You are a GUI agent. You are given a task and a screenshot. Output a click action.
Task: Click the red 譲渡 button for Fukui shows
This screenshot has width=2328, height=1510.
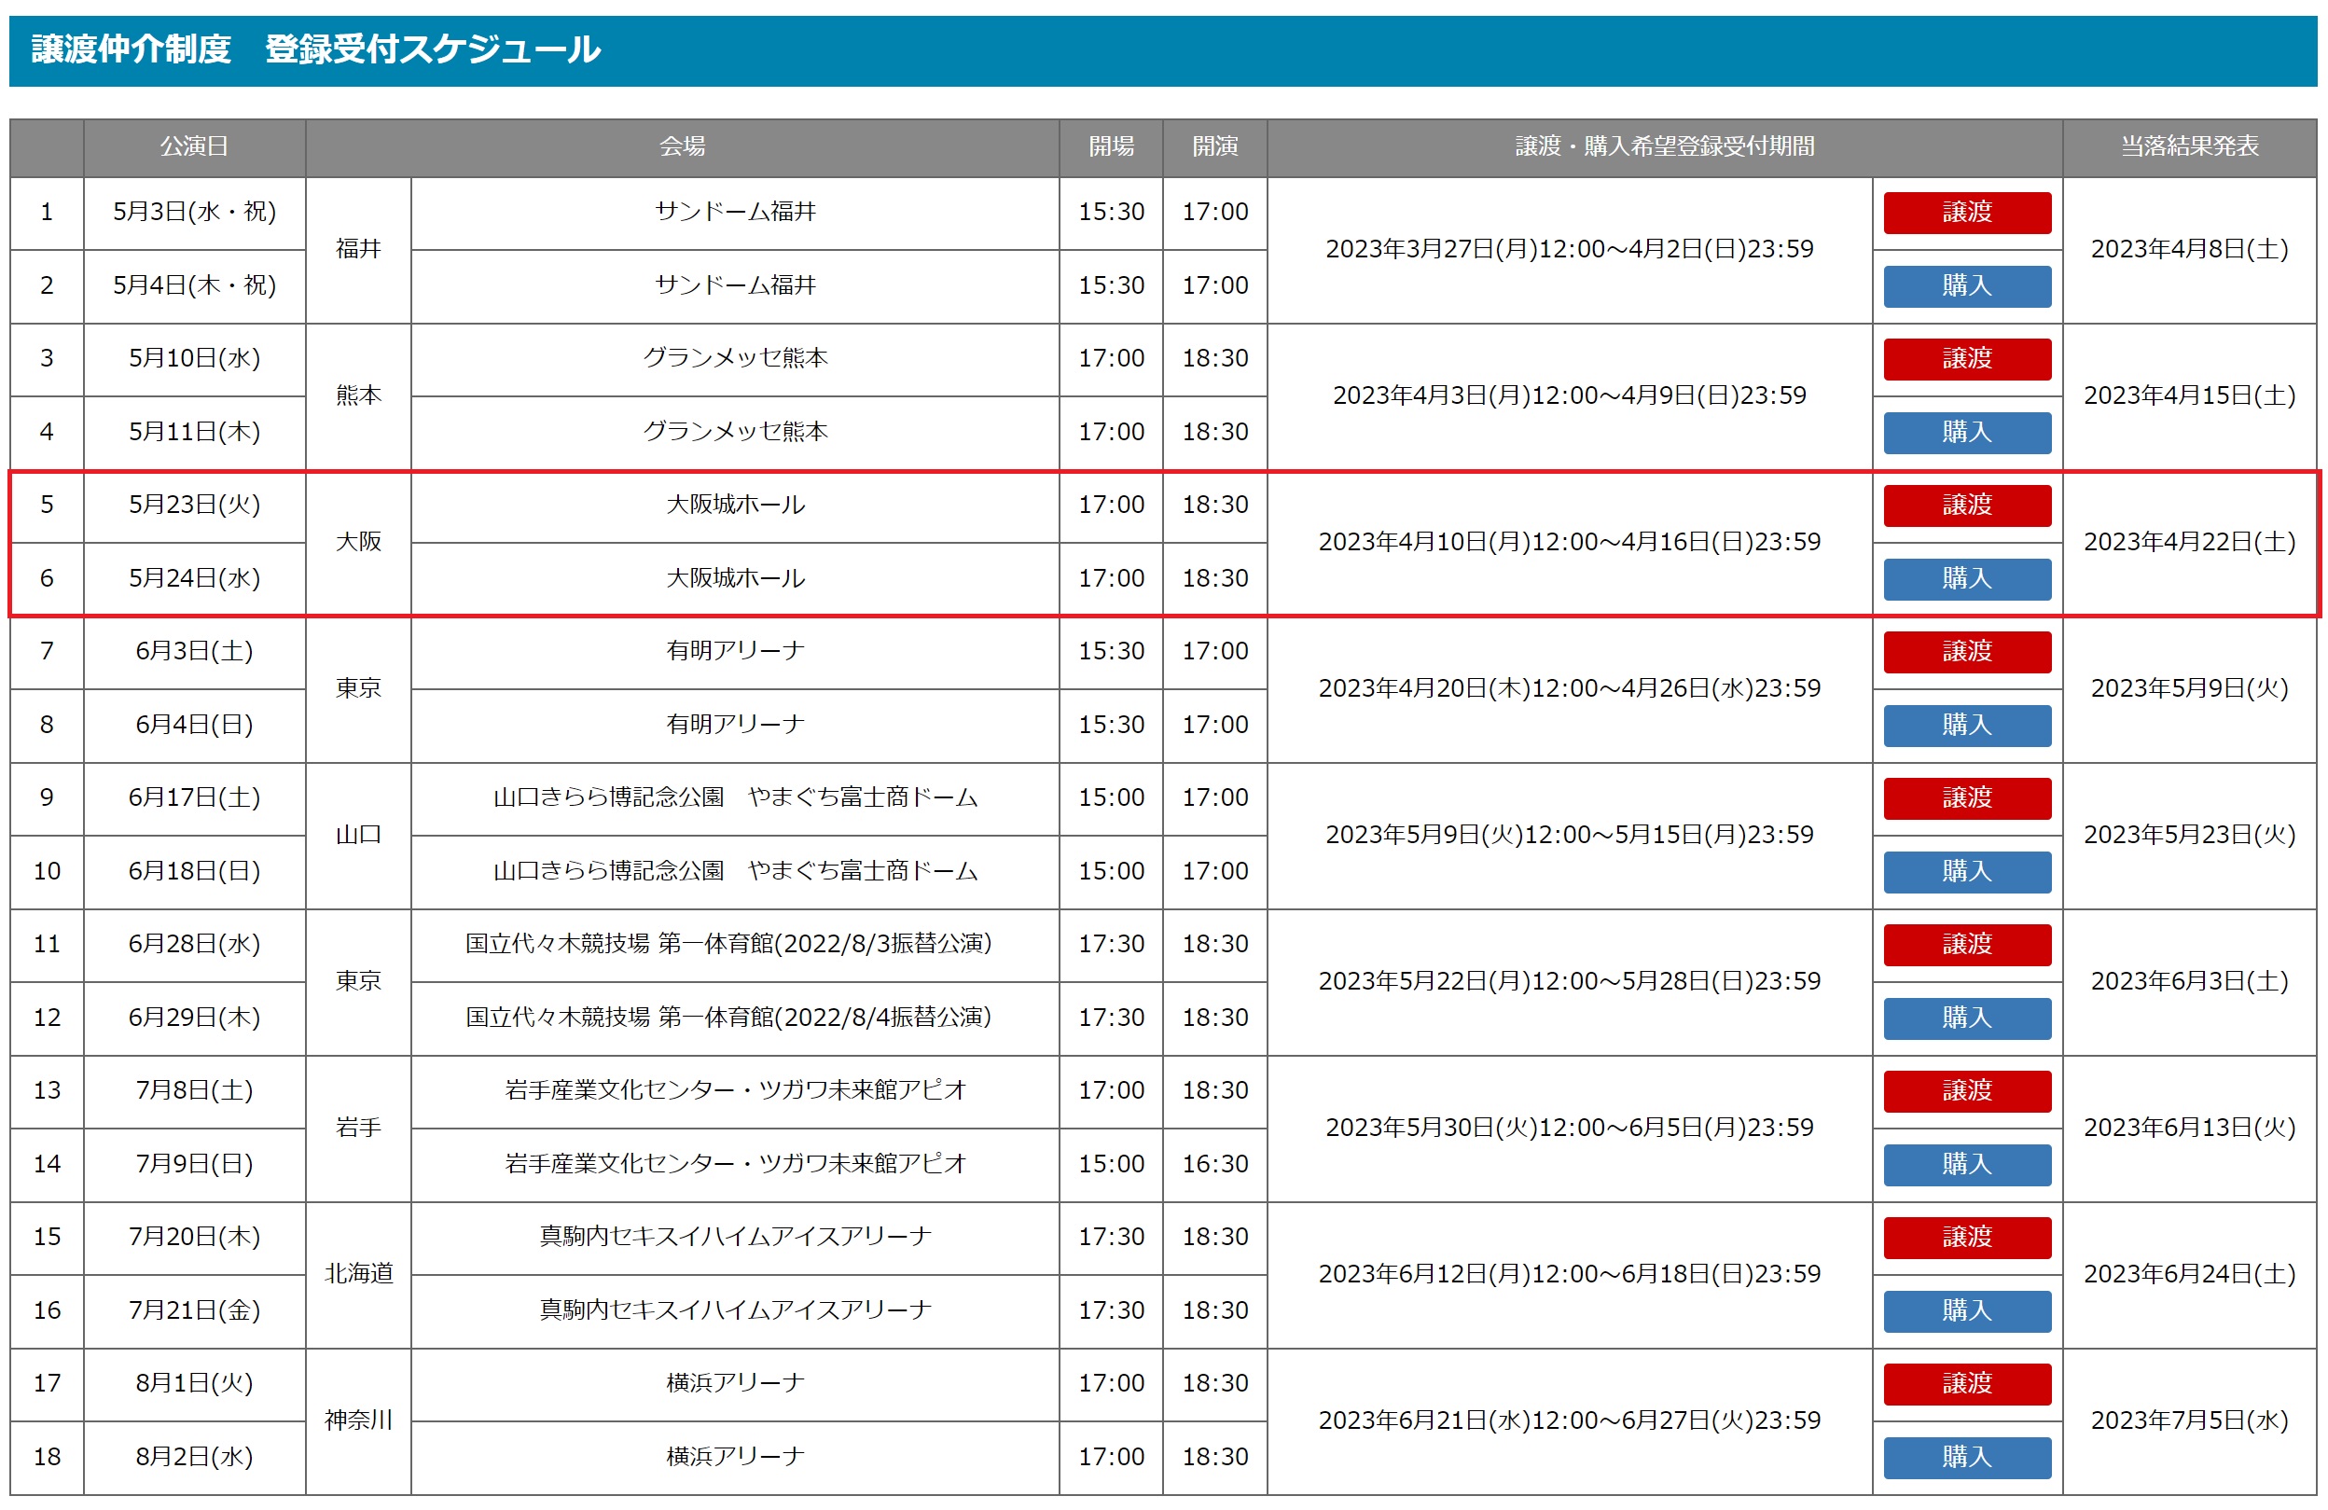[1966, 213]
